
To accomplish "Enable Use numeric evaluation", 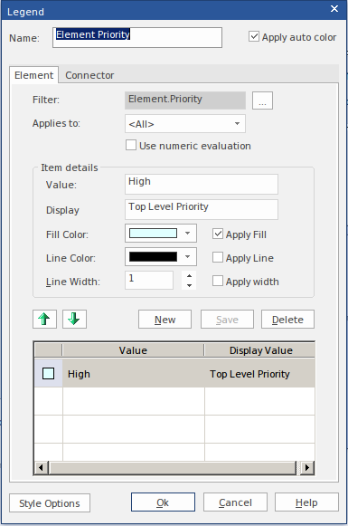I will [x=131, y=145].
